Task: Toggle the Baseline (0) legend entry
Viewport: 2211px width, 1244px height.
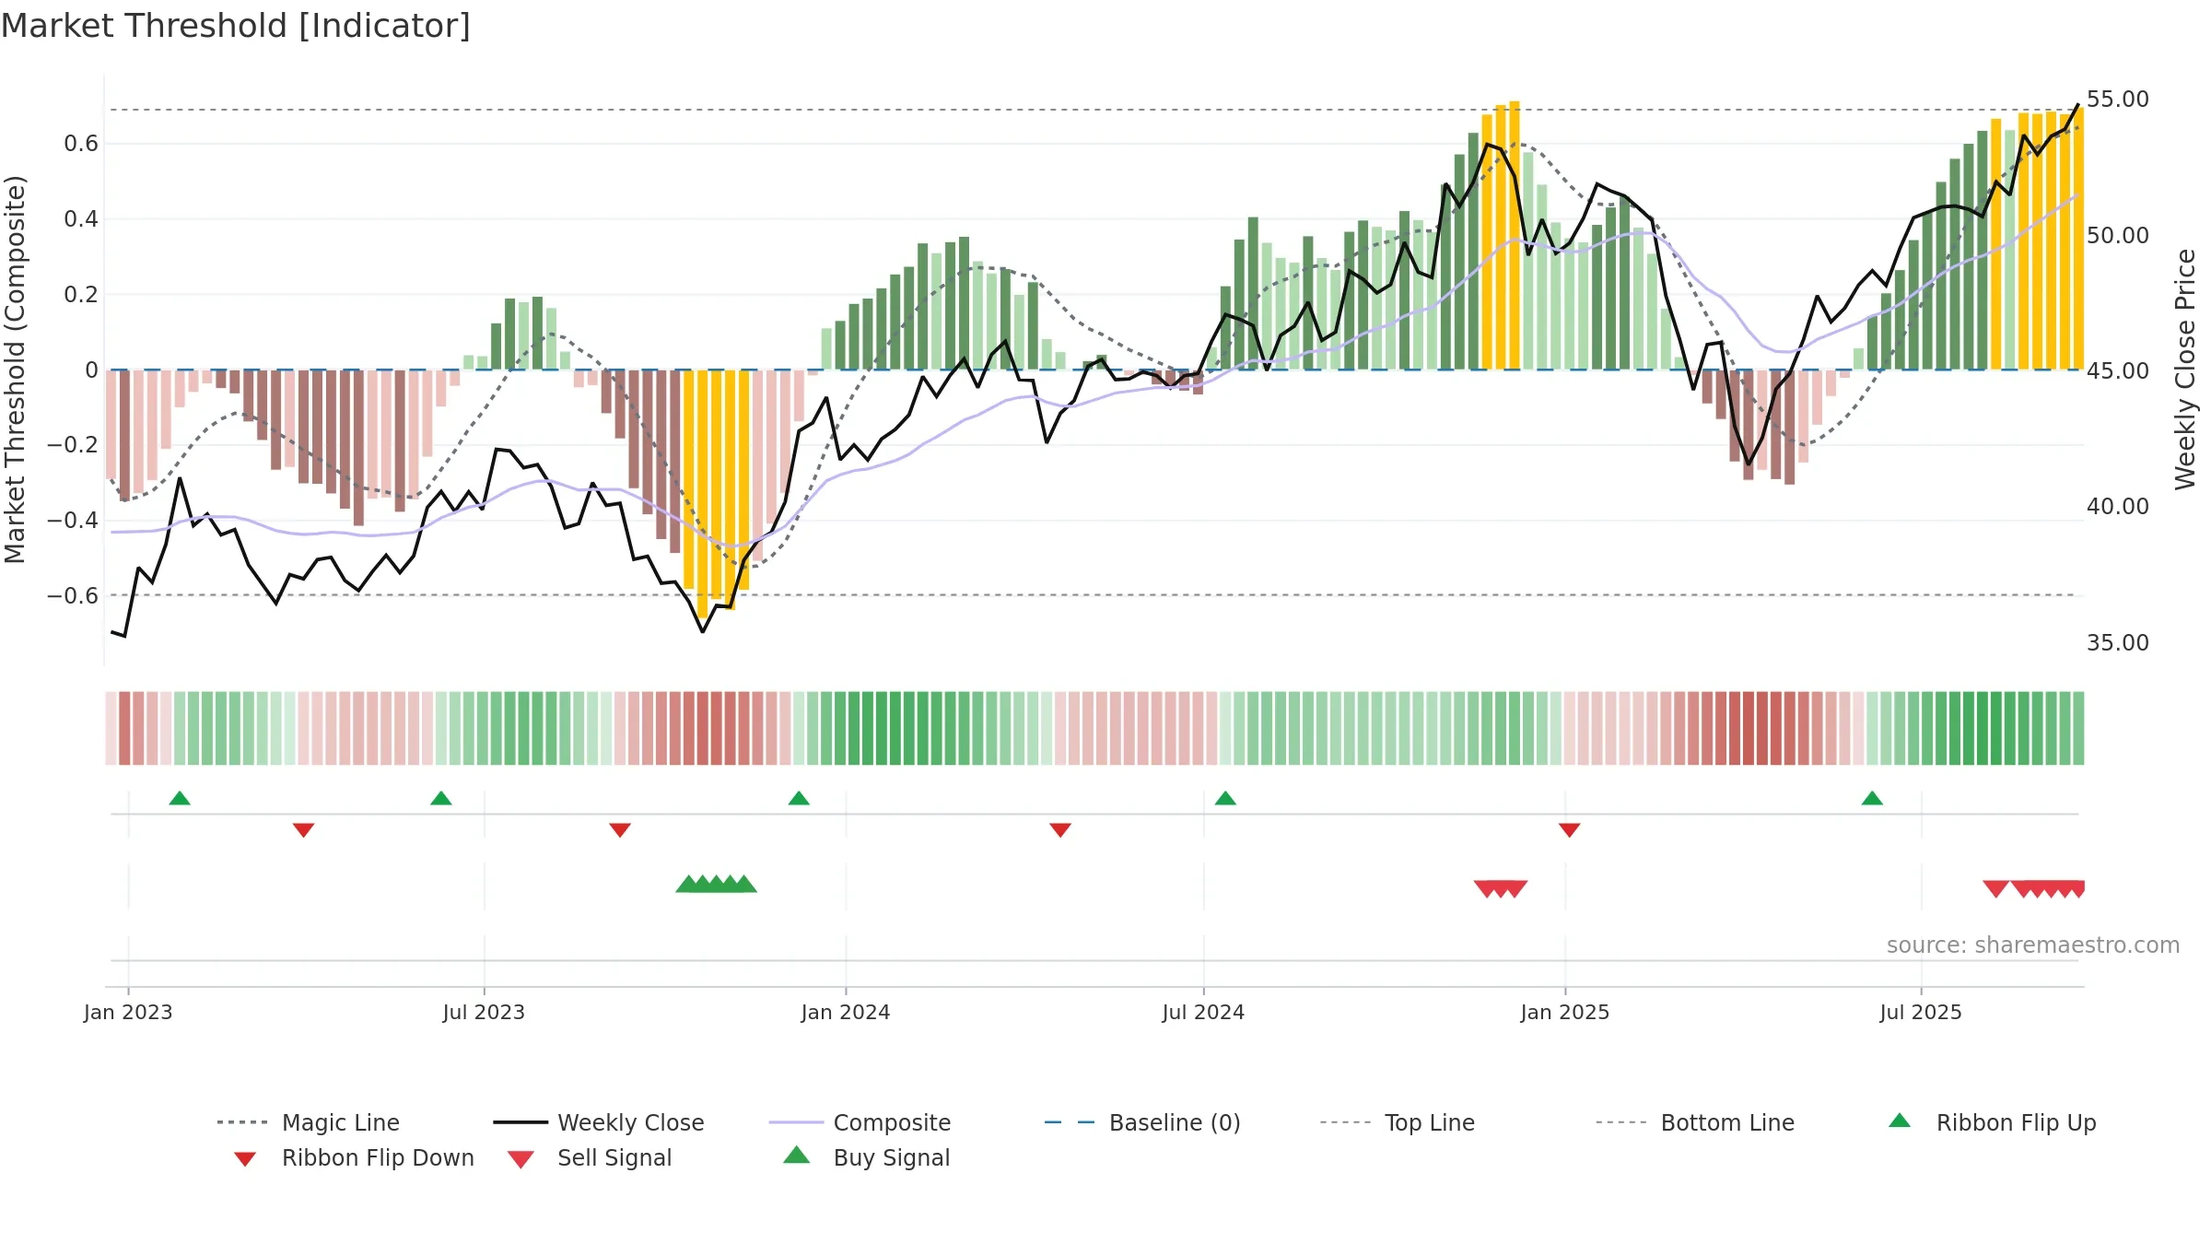Action: pyautogui.click(x=1142, y=1122)
